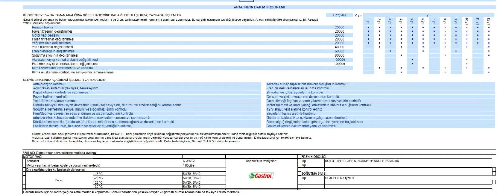Image resolution: width=497 pixels, height=195 pixels.
Task: Click the 'DOT 4+, ISO CLASS 6' value
Action: (x=362, y=161)
